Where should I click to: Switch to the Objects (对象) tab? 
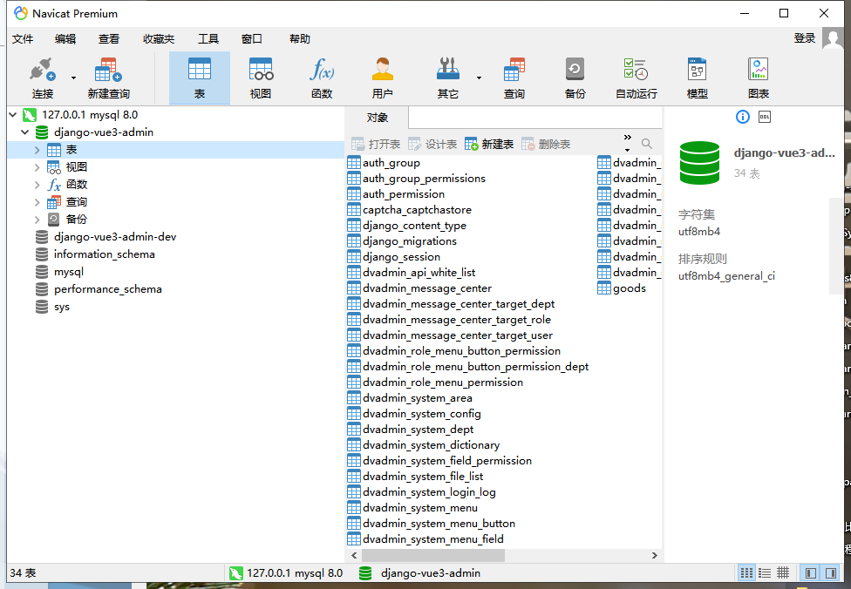(x=377, y=118)
